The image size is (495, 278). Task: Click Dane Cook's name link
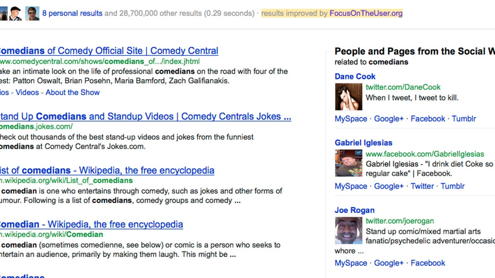click(x=355, y=76)
